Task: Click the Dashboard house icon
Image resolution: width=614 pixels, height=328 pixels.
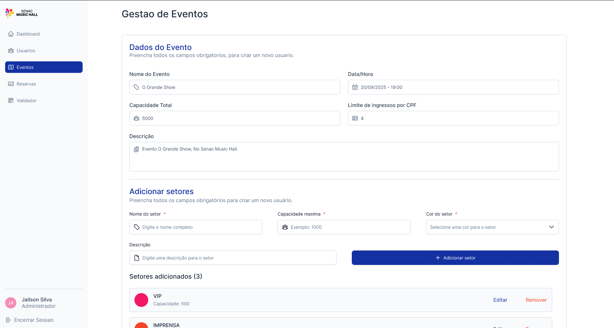Action: point(11,34)
